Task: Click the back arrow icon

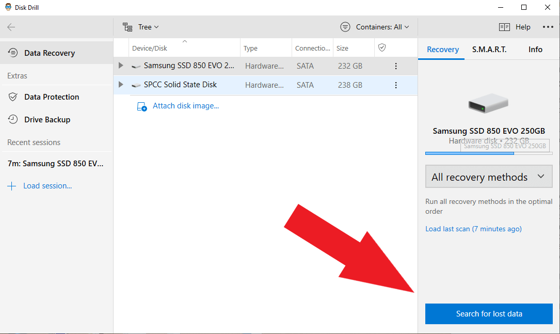Action: click(x=11, y=27)
